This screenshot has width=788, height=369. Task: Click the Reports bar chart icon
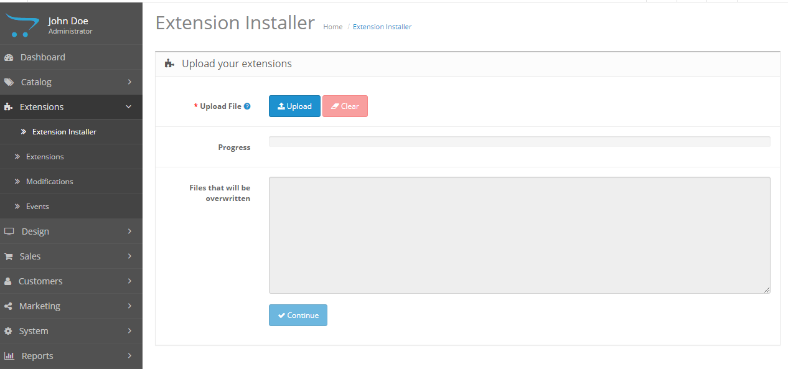point(9,356)
